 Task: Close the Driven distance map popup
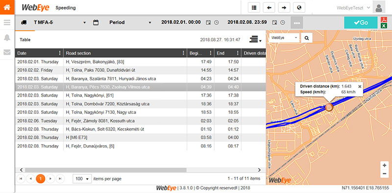coord(360,86)
